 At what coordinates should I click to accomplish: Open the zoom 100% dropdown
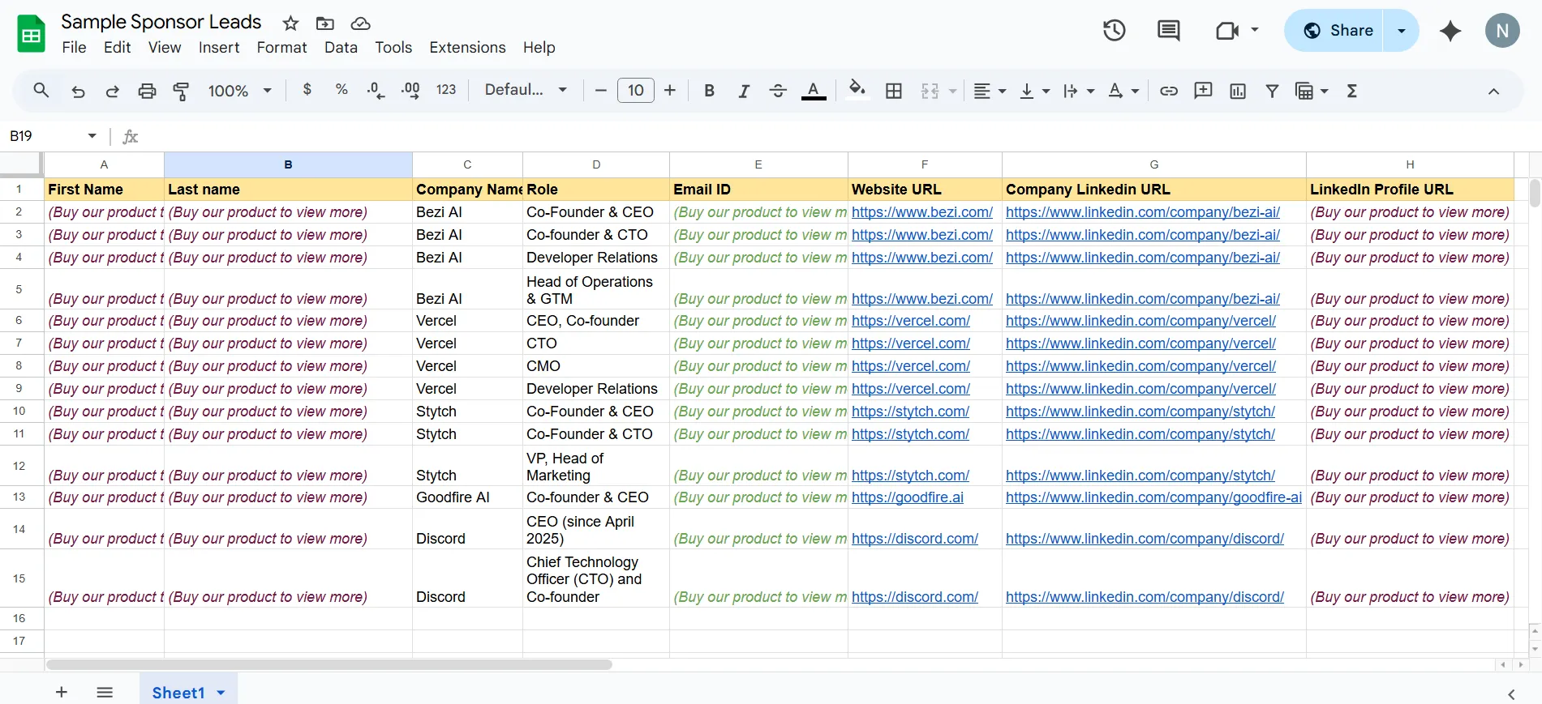point(239,91)
